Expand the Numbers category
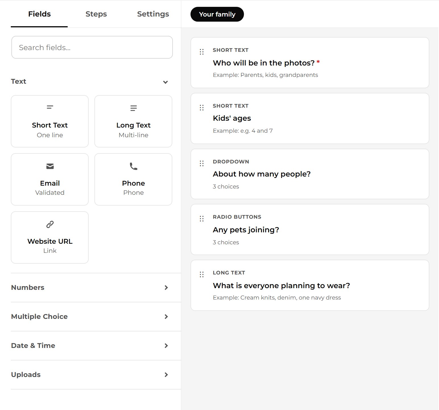The image size is (439, 410). 166,288
